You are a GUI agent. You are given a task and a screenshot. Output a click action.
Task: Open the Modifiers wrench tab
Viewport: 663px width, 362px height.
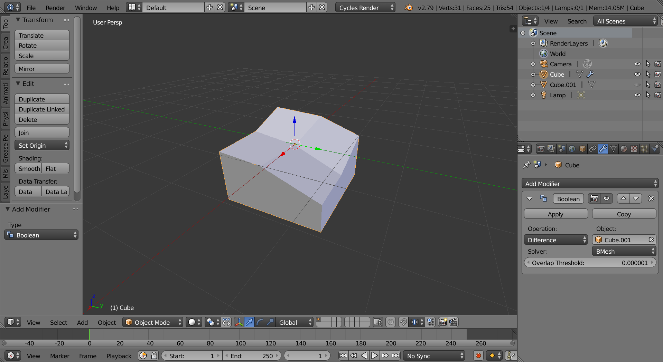(x=603, y=149)
